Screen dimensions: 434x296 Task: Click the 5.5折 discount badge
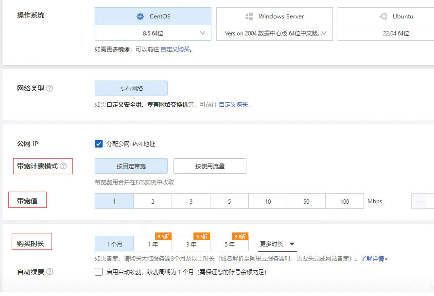point(202,236)
